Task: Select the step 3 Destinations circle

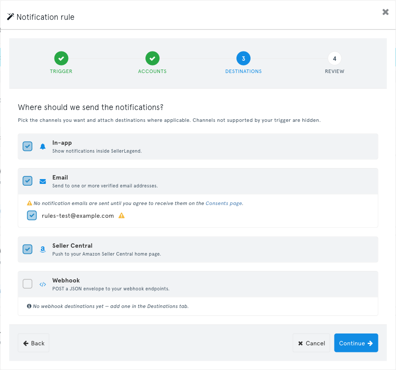Action: pos(243,59)
